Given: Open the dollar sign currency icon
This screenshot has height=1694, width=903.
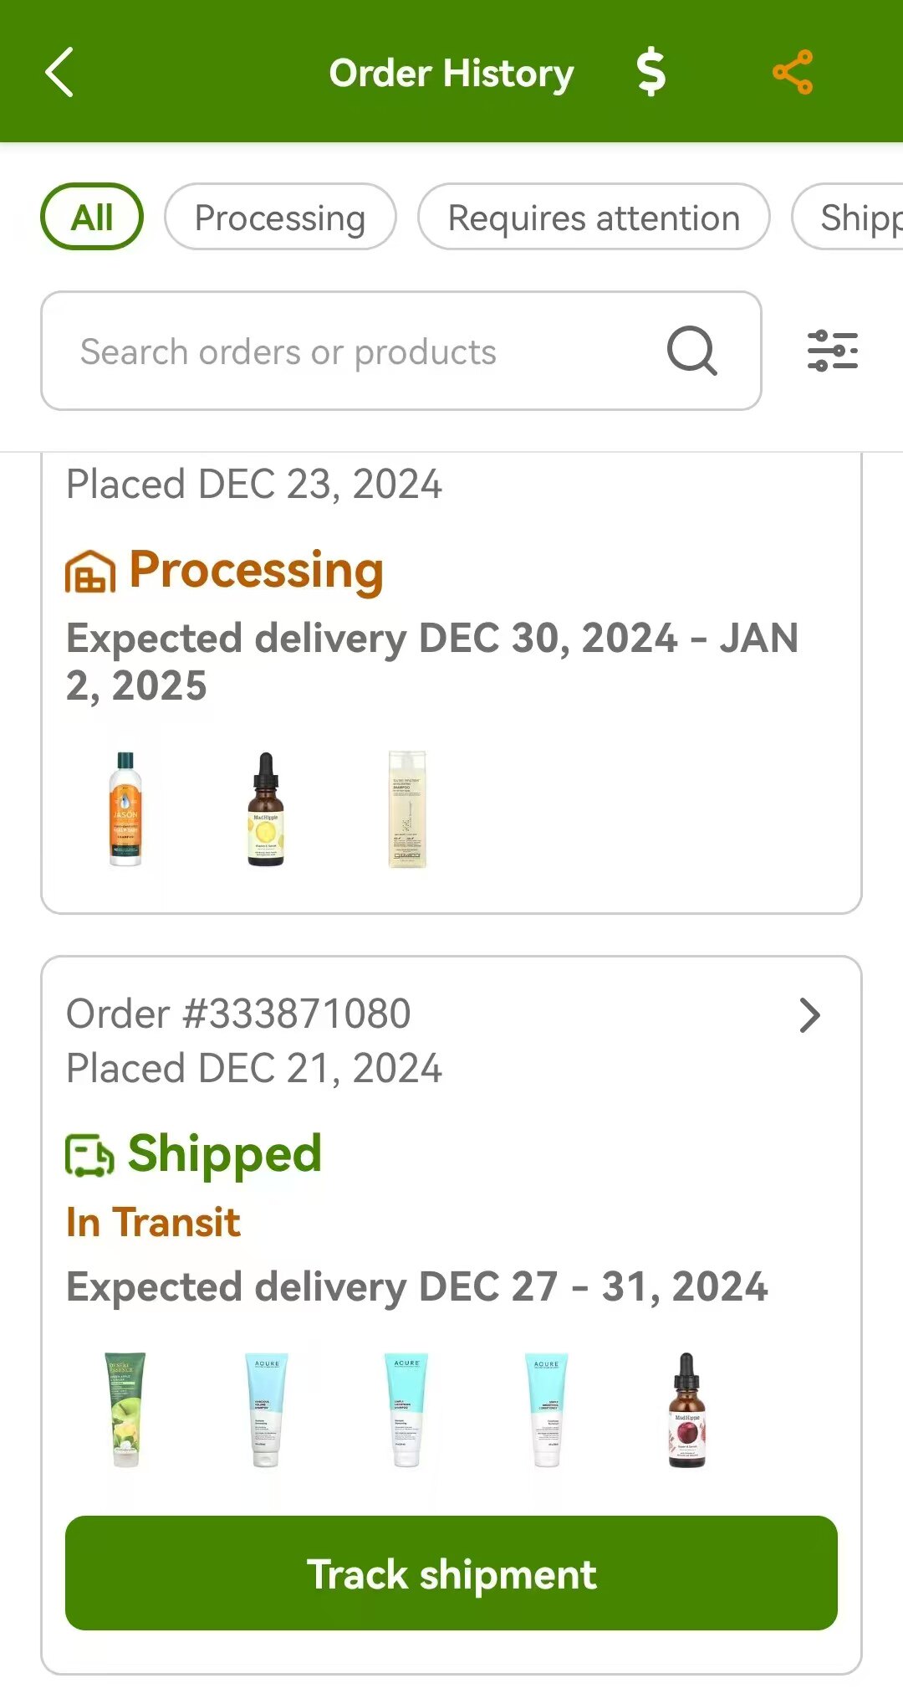Looking at the screenshot, I should [651, 72].
